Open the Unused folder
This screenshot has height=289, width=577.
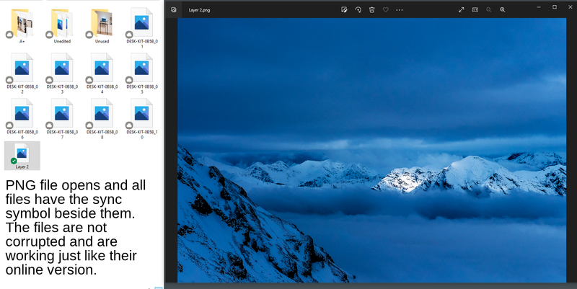point(102,24)
